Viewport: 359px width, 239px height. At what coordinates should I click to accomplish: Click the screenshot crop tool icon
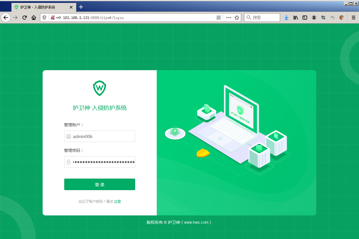pyautogui.click(x=323, y=18)
